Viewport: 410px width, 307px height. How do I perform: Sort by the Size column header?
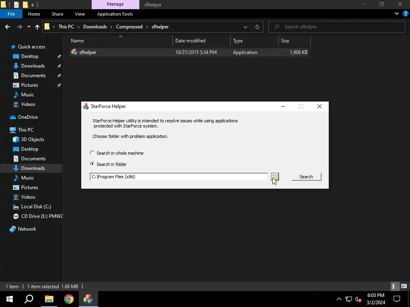(x=294, y=41)
